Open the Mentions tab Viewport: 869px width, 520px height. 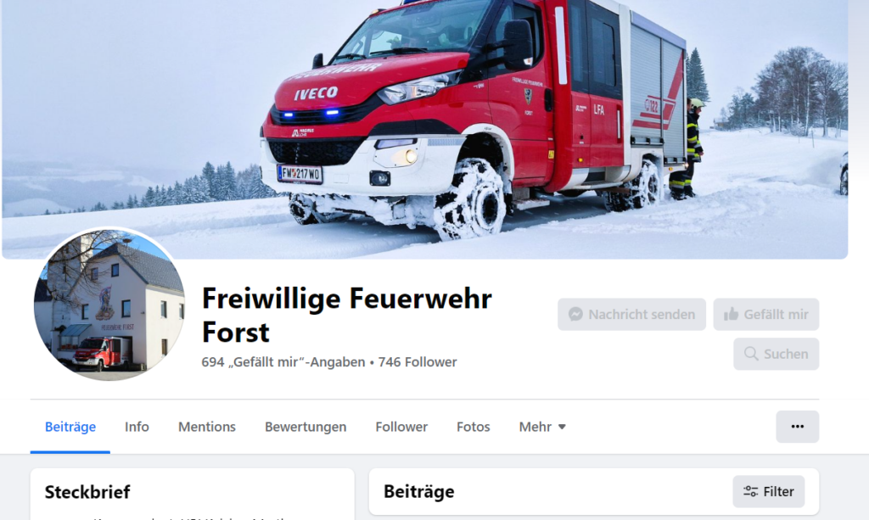pyautogui.click(x=207, y=427)
